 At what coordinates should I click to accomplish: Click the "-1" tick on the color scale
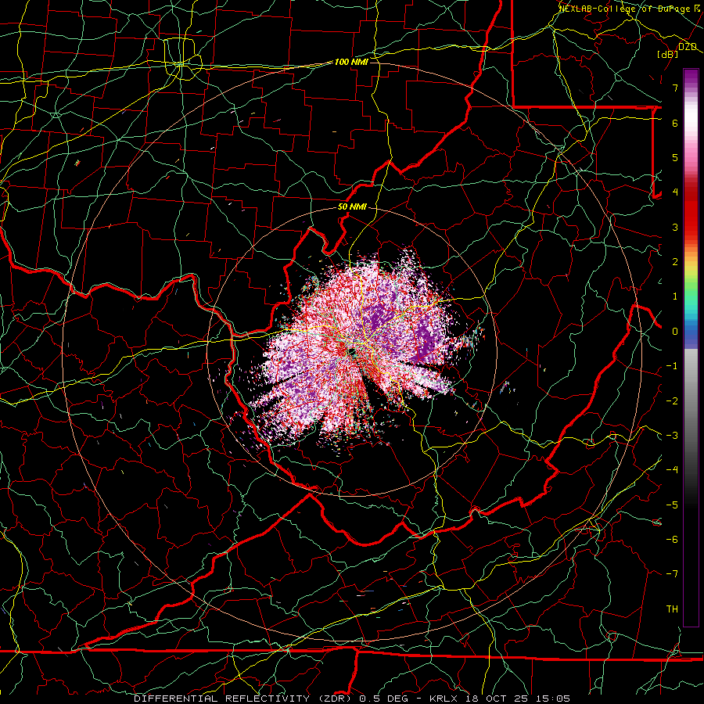pos(672,366)
